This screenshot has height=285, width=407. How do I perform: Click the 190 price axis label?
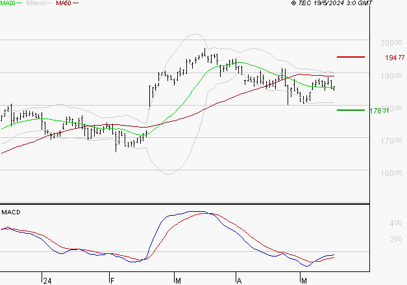click(x=391, y=76)
